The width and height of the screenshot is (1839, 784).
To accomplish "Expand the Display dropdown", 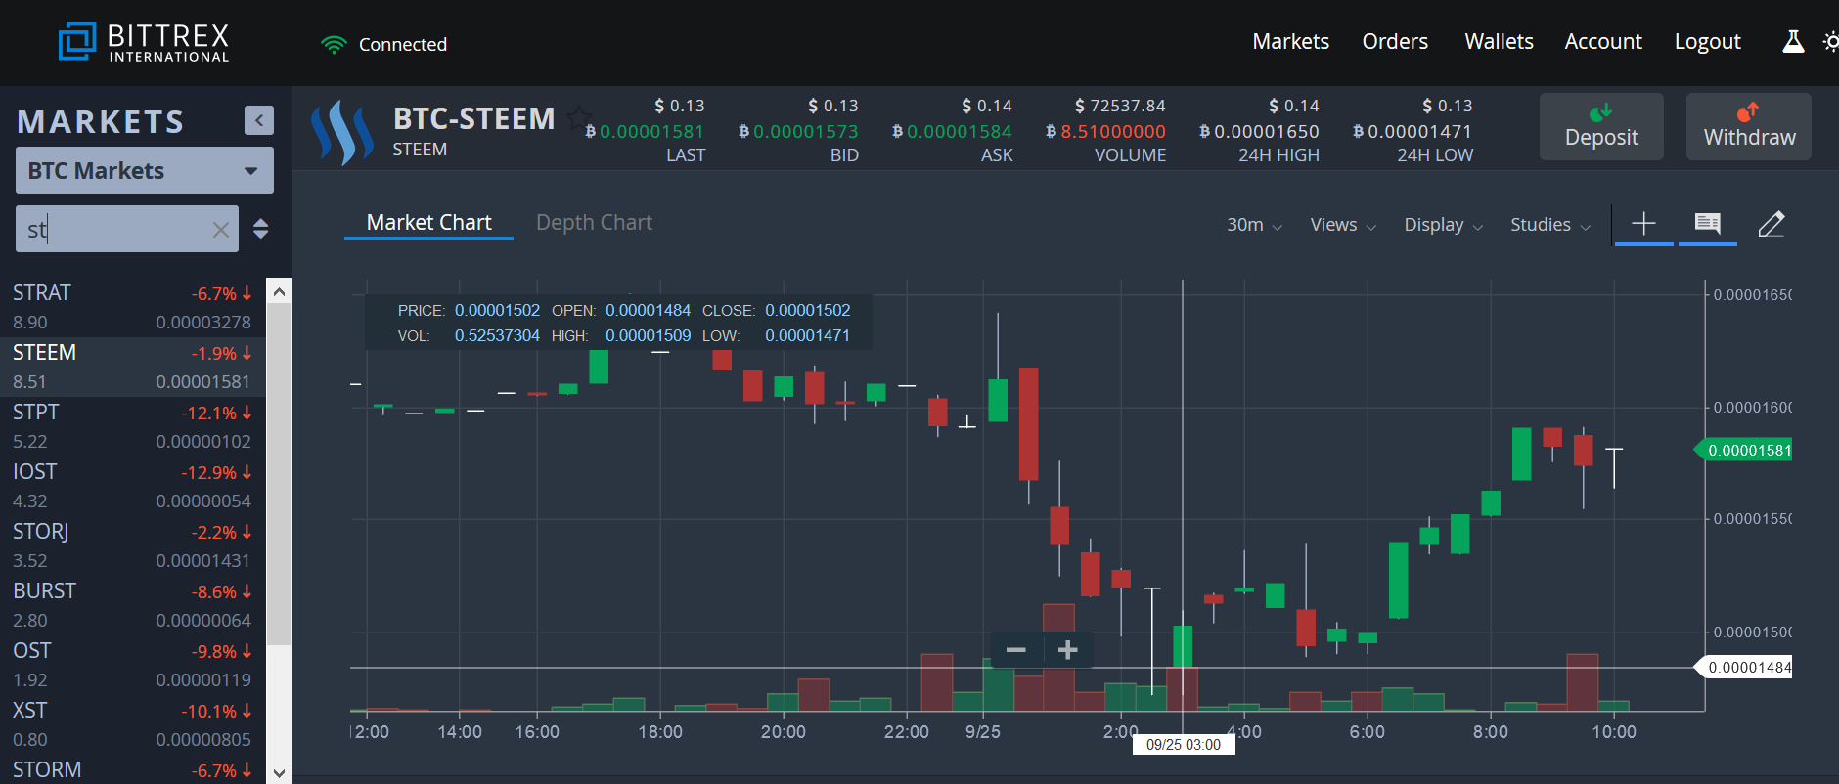I will click(x=1444, y=225).
